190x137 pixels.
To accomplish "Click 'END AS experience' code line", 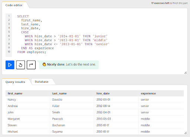I will click(37, 48).
